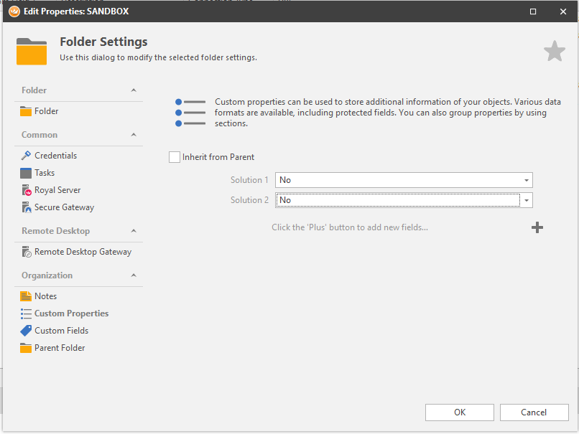The height and width of the screenshot is (434, 579).
Task: Click the Remote Desktop Gateway icon
Action: tap(26, 252)
